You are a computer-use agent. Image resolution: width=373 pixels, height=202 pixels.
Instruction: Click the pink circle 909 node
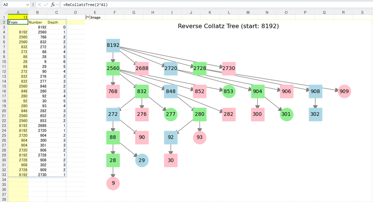[344, 91]
